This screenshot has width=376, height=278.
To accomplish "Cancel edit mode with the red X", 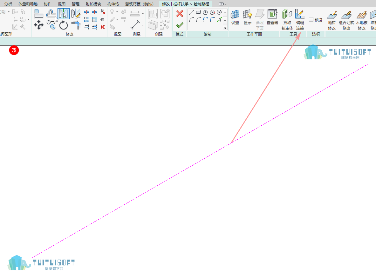I will click(180, 14).
